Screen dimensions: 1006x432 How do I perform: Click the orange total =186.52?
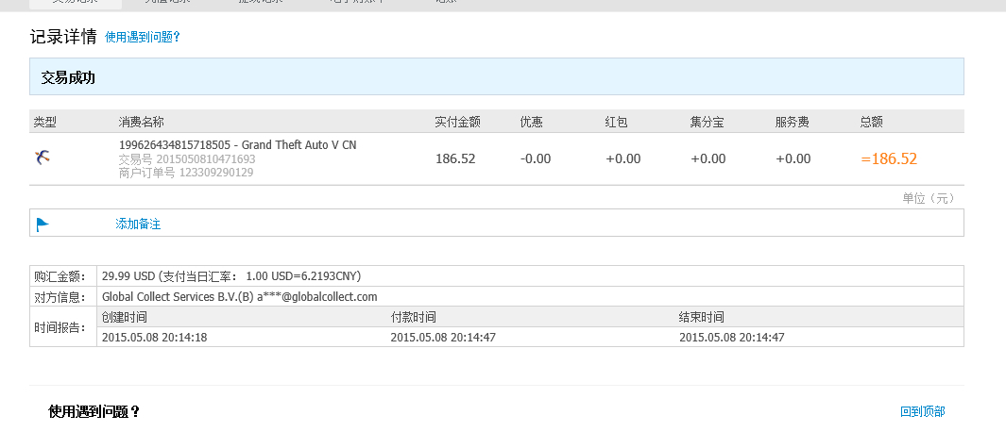coord(889,158)
